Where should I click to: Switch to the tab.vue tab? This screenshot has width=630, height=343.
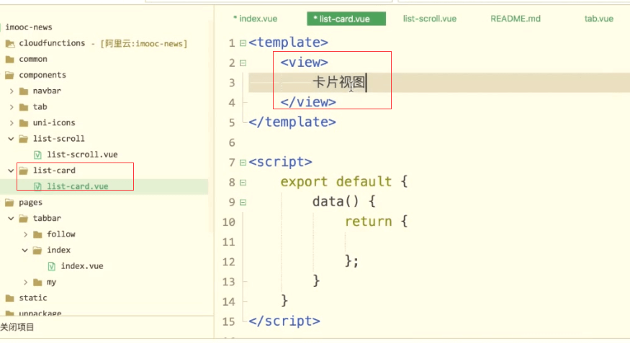coord(598,19)
